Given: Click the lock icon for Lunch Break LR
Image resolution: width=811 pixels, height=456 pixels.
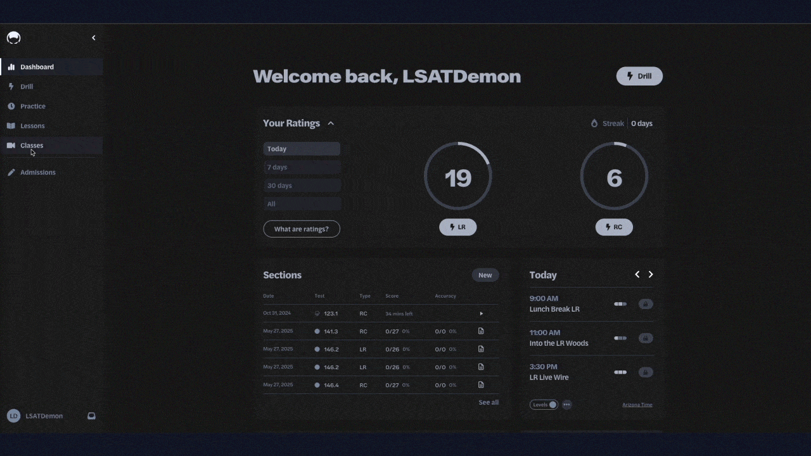Looking at the screenshot, I should click(x=645, y=304).
